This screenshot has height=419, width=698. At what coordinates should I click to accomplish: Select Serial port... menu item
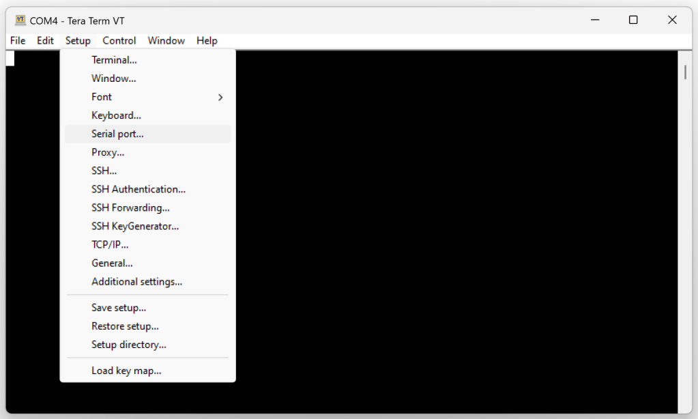click(x=117, y=134)
